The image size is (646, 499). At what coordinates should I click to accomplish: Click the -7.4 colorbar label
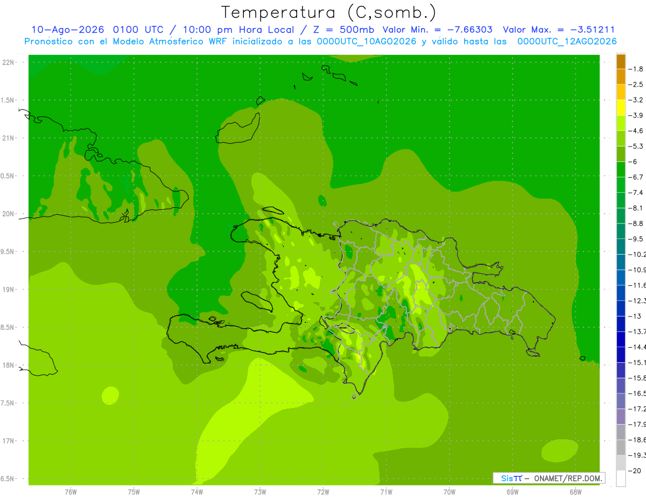click(x=635, y=193)
